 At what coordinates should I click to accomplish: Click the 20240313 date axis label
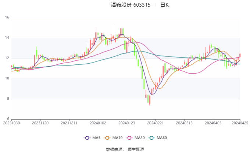[x=184, y=123]
